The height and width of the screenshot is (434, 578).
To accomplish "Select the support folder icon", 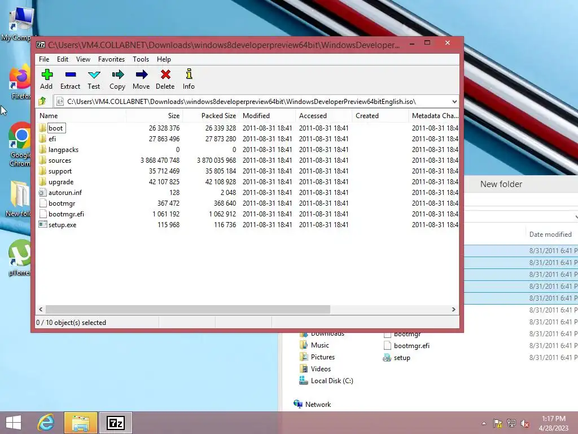I will (x=42, y=171).
